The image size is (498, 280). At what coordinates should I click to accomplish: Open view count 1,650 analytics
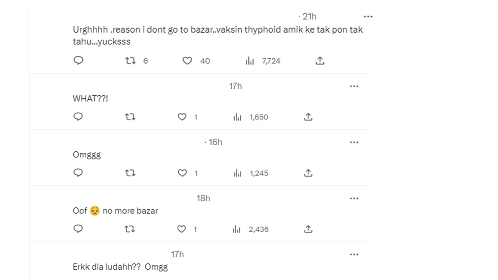237,117
